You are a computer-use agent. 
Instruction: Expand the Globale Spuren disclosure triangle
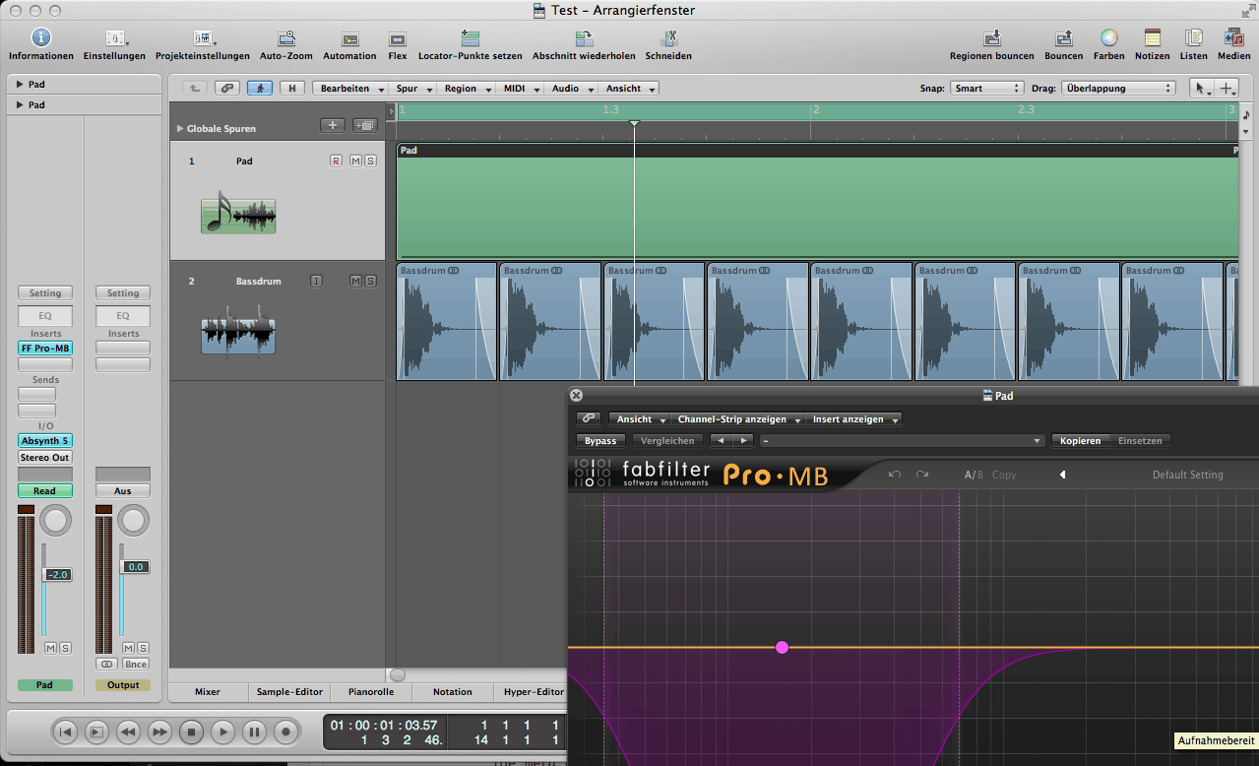[180, 129]
